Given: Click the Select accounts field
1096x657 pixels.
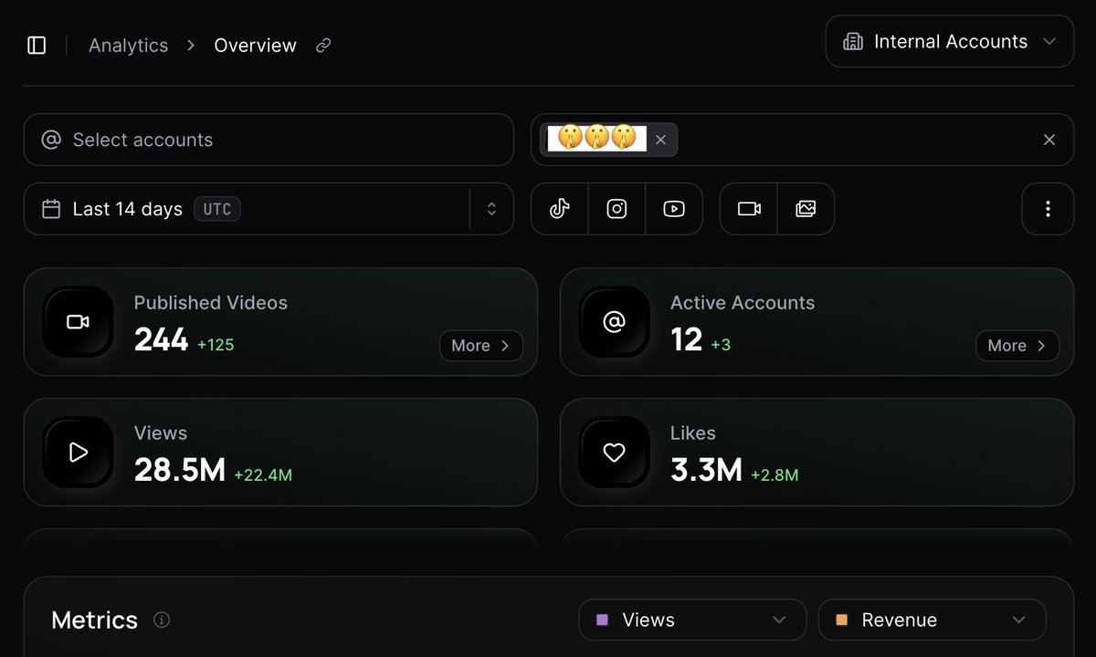Looking at the screenshot, I should coord(269,140).
